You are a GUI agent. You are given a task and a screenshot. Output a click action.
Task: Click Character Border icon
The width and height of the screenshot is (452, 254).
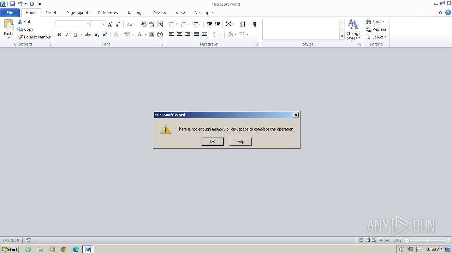pyautogui.click(x=160, y=24)
